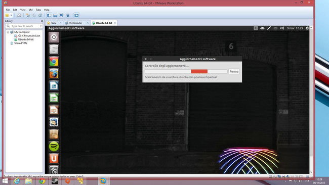This screenshot has height=185, width=329.
Task: Take a snapshot of the VM
Action: click(28, 15)
